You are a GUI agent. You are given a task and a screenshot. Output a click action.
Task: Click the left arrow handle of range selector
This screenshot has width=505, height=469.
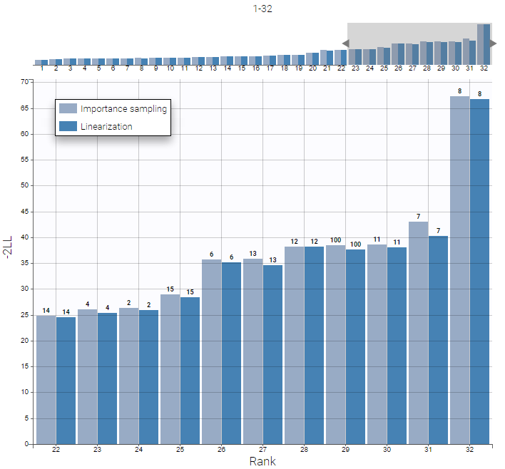point(344,43)
